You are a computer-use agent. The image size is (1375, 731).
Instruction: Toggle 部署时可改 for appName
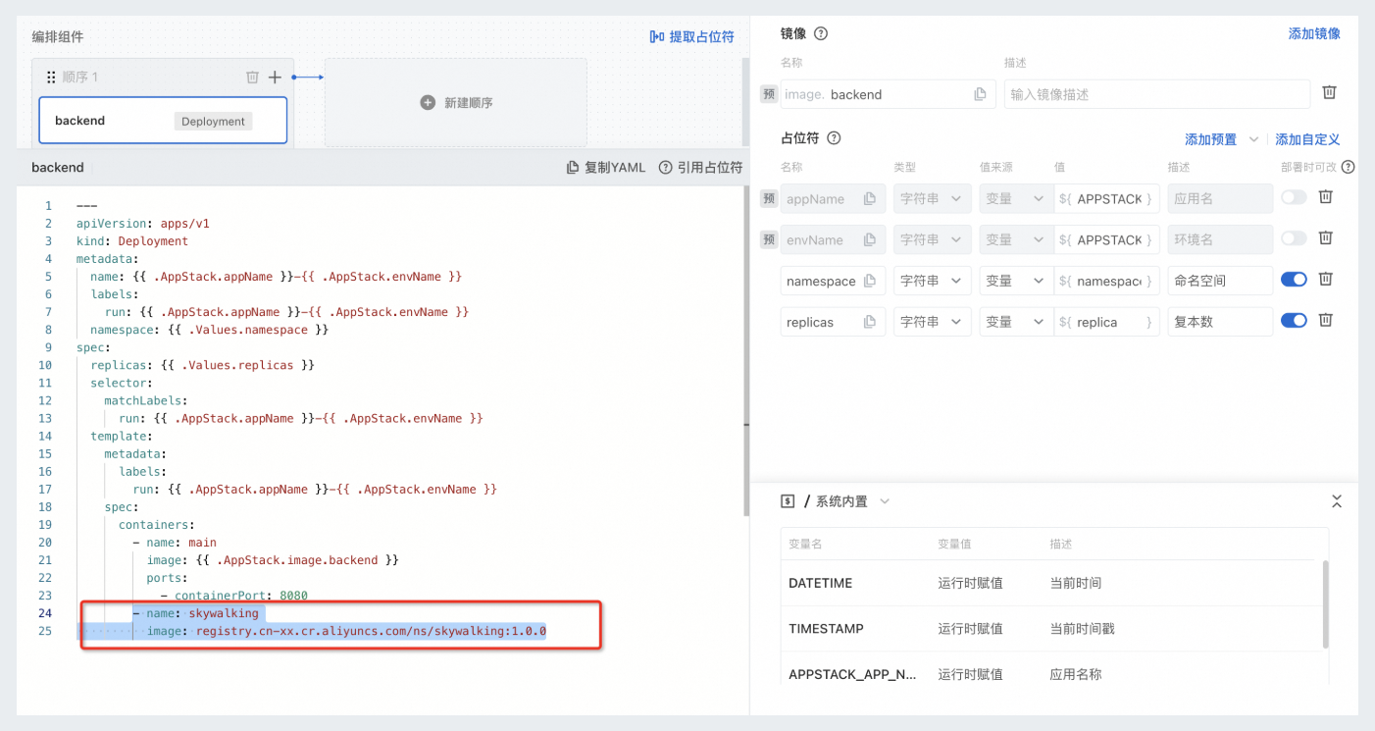(1294, 197)
